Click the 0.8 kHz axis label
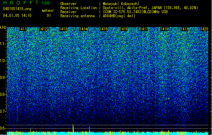This screenshot has width=212, height=135. click(3, 94)
